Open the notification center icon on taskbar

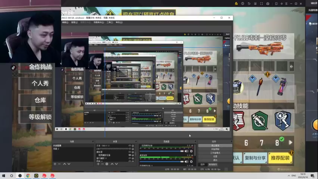(312, 175)
